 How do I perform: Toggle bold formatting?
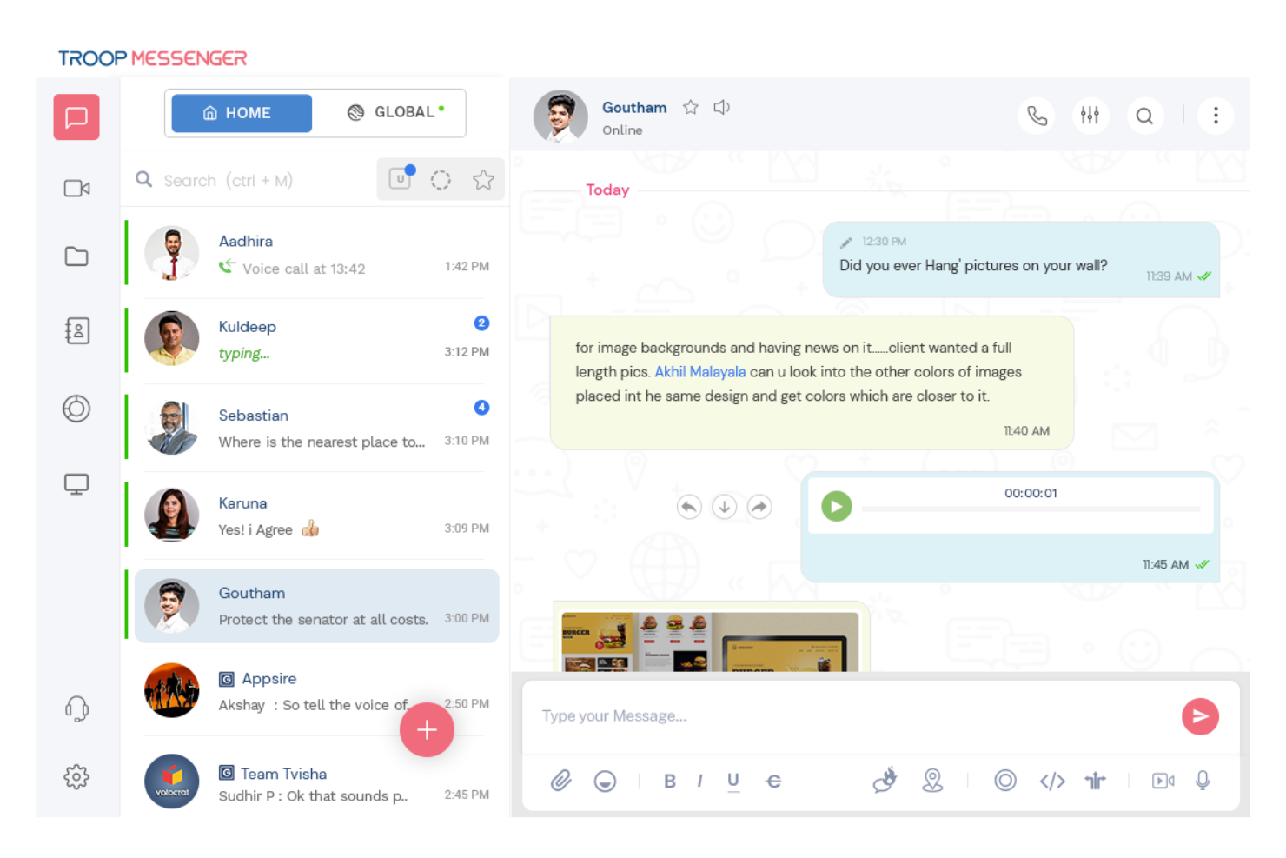(x=669, y=781)
